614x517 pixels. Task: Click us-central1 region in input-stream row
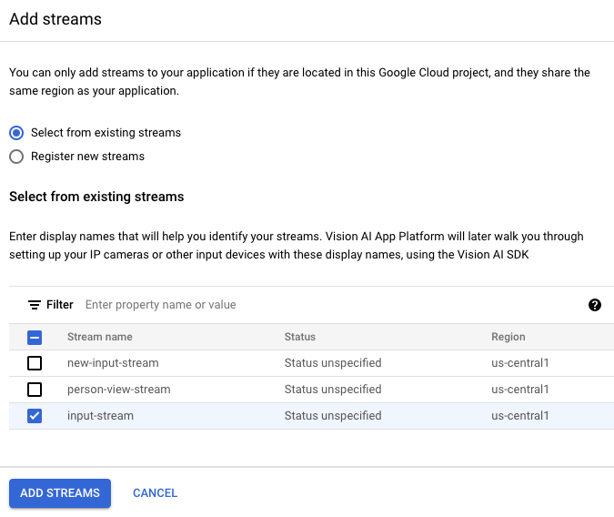[519, 416]
